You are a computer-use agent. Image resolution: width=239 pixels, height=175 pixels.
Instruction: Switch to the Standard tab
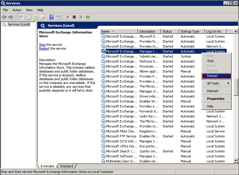pos(66,166)
